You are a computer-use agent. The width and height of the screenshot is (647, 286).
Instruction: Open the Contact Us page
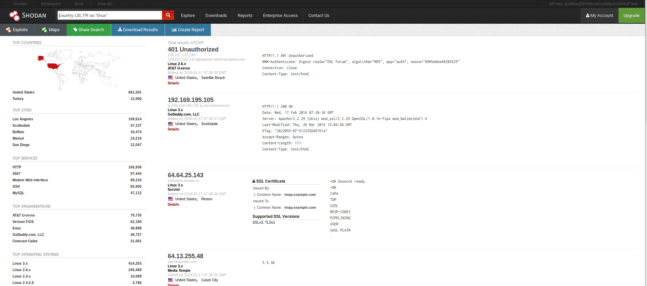point(319,16)
